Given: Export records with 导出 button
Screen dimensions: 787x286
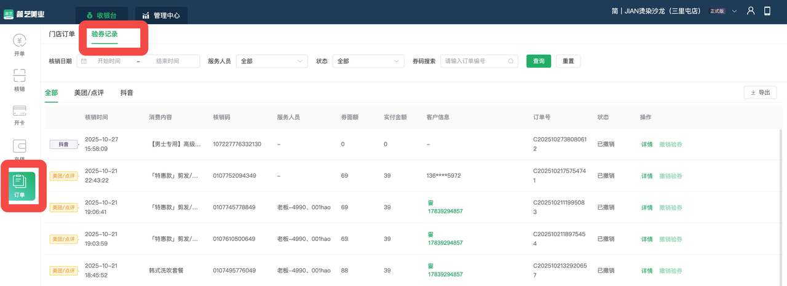Looking at the screenshot, I should (x=760, y=93).
